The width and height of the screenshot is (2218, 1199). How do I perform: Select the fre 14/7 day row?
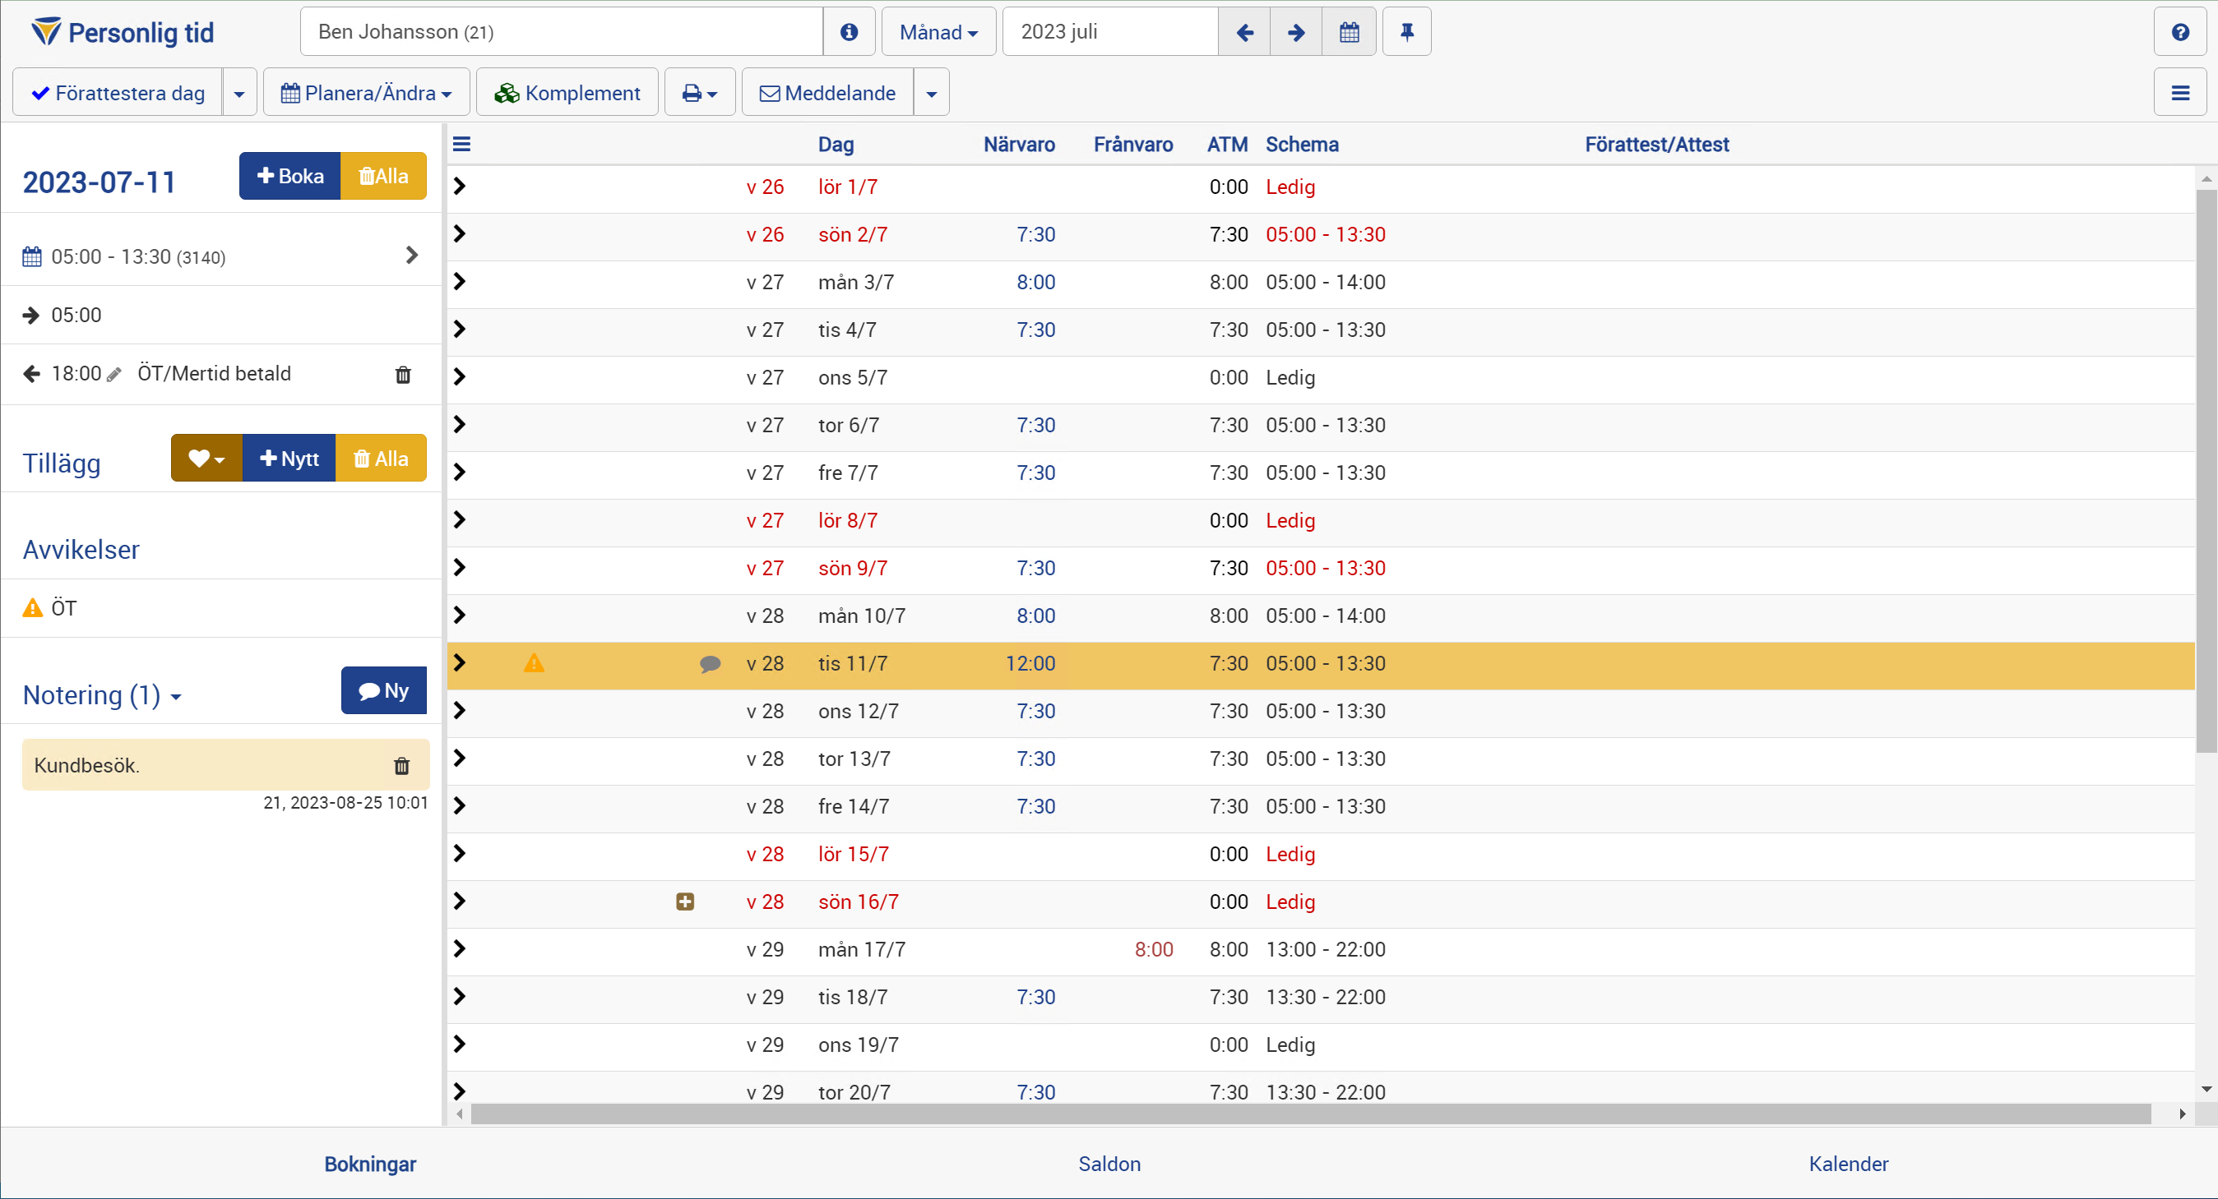click(1320, 807)
